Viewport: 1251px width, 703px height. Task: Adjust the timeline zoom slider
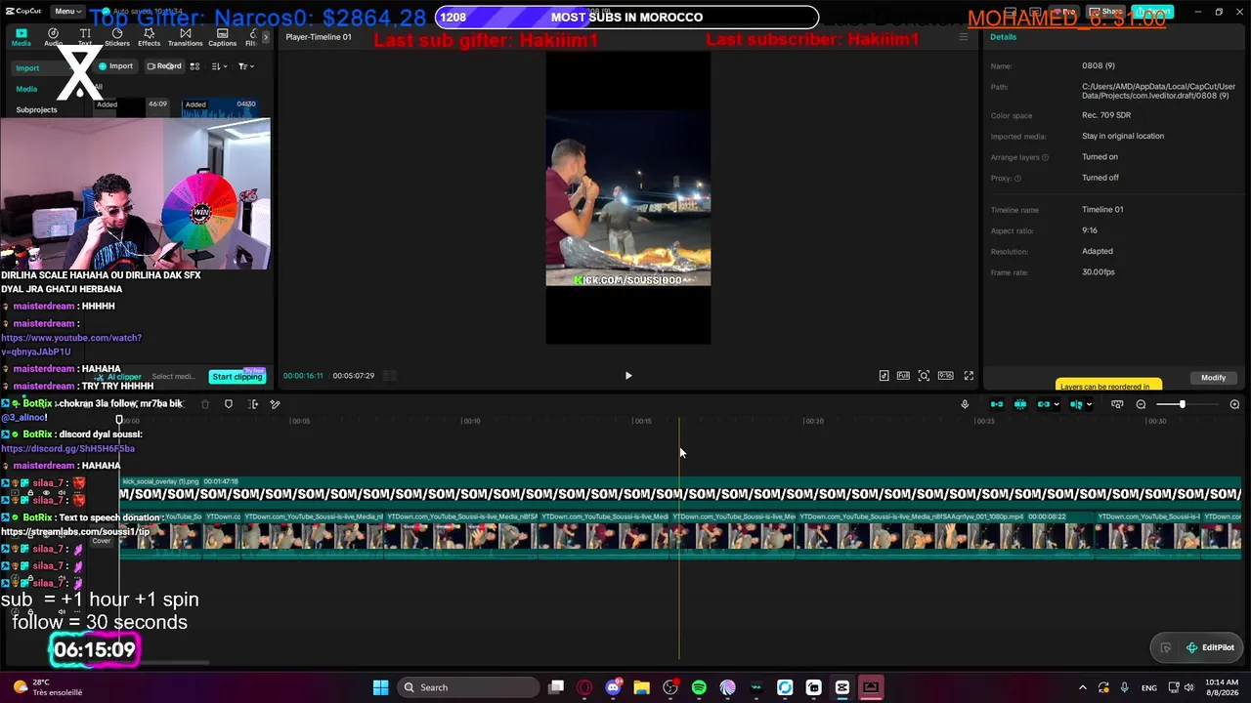pos(1182,404)
